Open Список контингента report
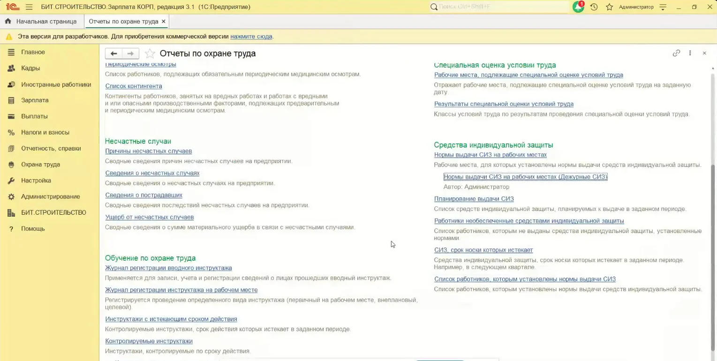Viewport: 717px width, 361px height. (134, 86)
